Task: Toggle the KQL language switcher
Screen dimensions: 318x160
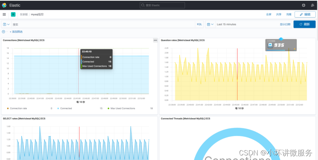Action: pos(199,24)
